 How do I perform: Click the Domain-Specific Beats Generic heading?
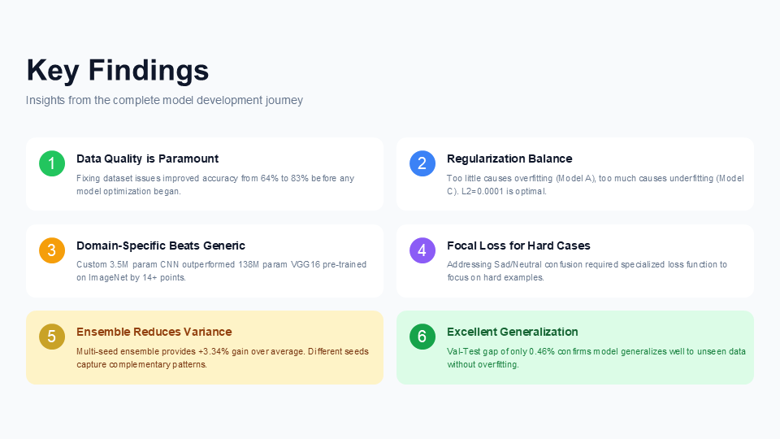tap(161, 246)
